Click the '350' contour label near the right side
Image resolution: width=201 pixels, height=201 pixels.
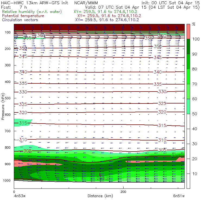[158, 46]
